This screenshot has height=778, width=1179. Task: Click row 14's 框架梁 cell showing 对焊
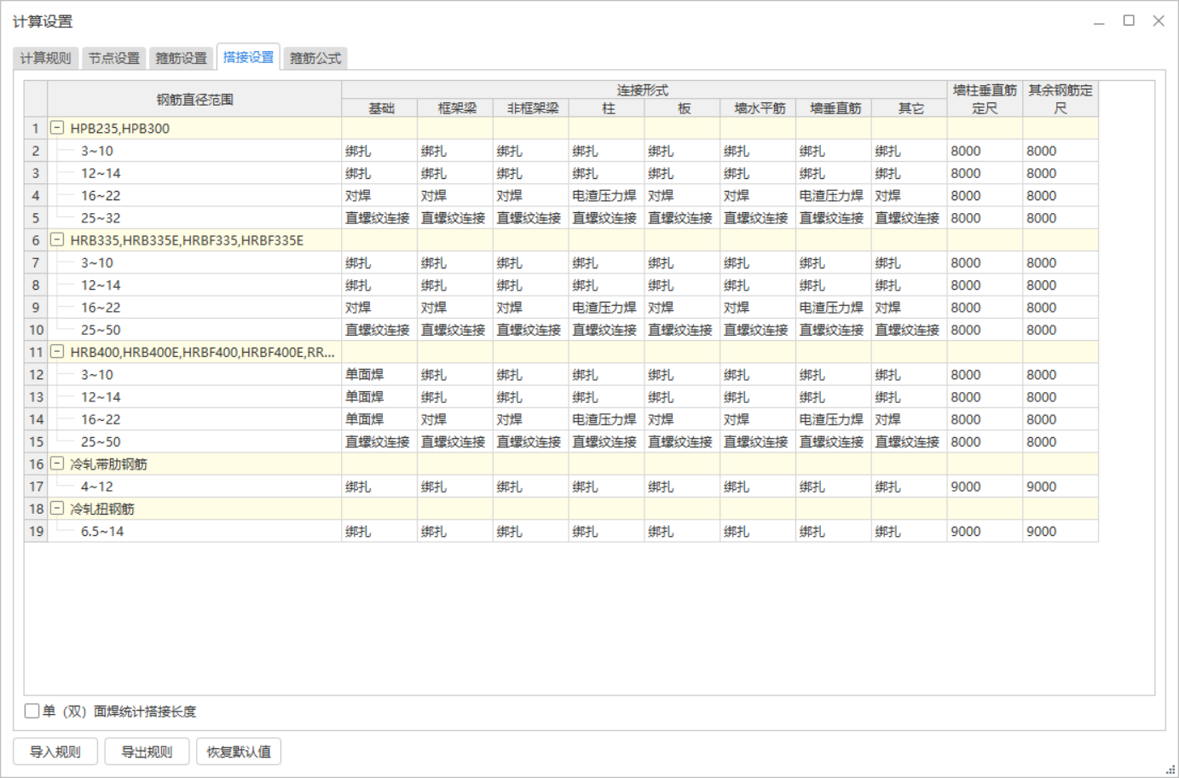click(x=455, y=419)
